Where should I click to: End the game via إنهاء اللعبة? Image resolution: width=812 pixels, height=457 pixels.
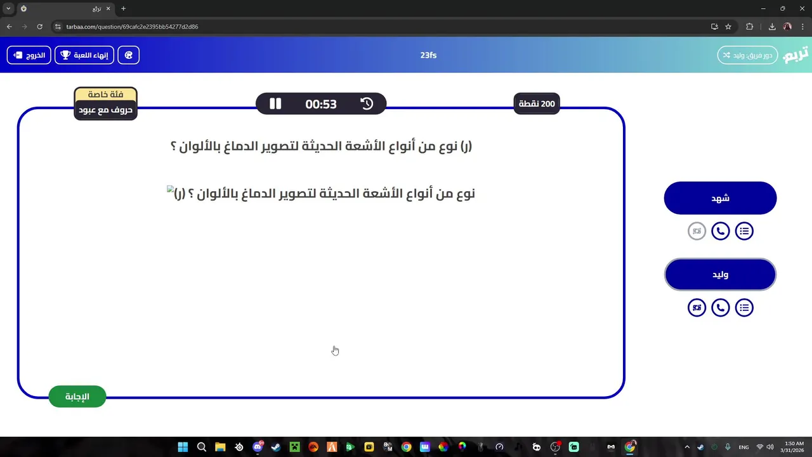pyautogui.click(x=84, y=55)
